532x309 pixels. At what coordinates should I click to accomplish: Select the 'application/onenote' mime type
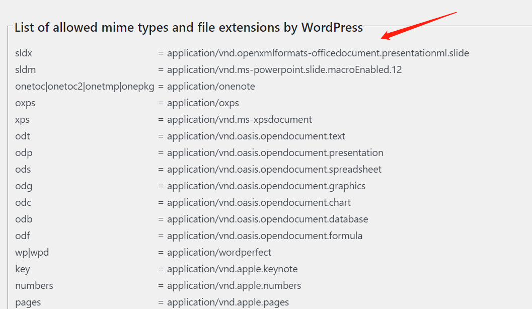pos(211,87)
